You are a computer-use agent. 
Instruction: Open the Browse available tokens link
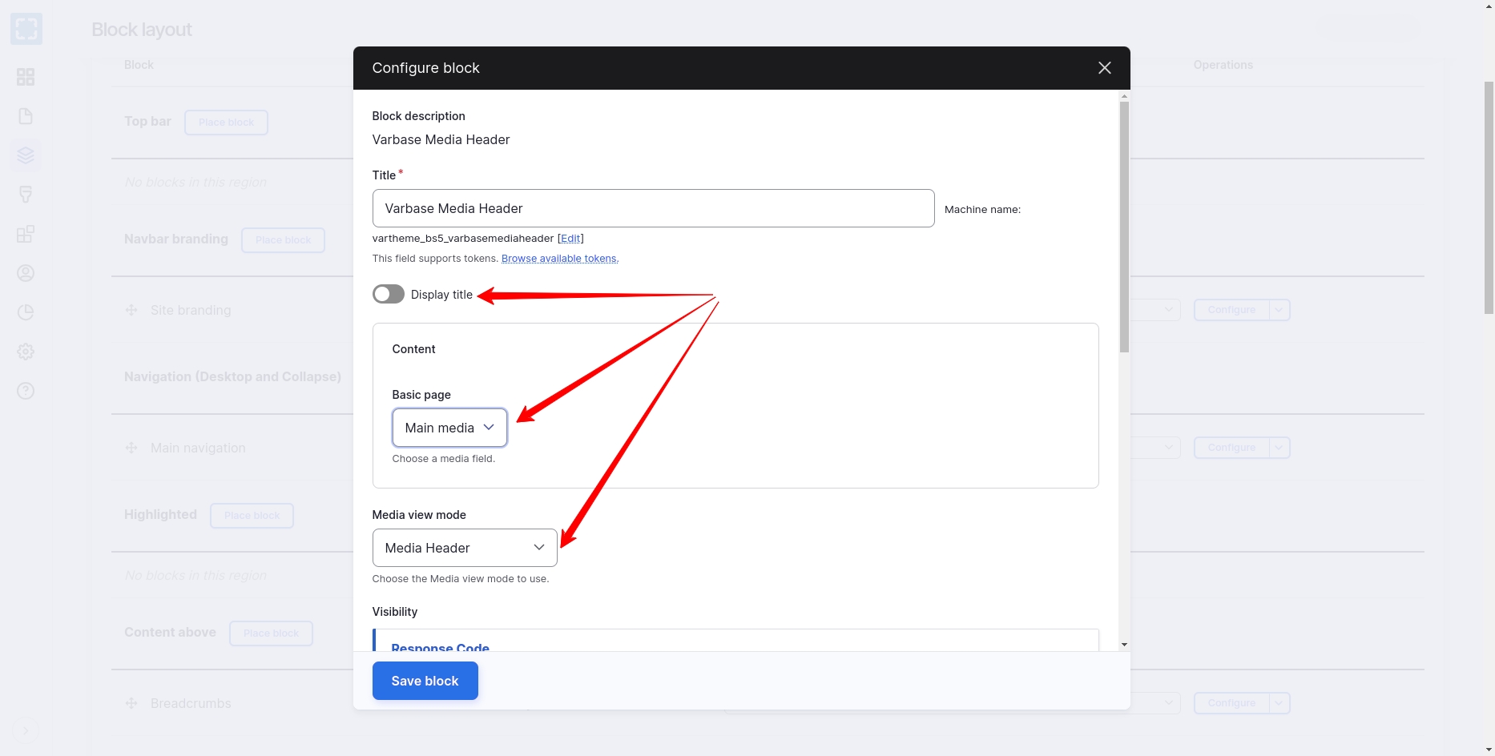coord(559,259)
